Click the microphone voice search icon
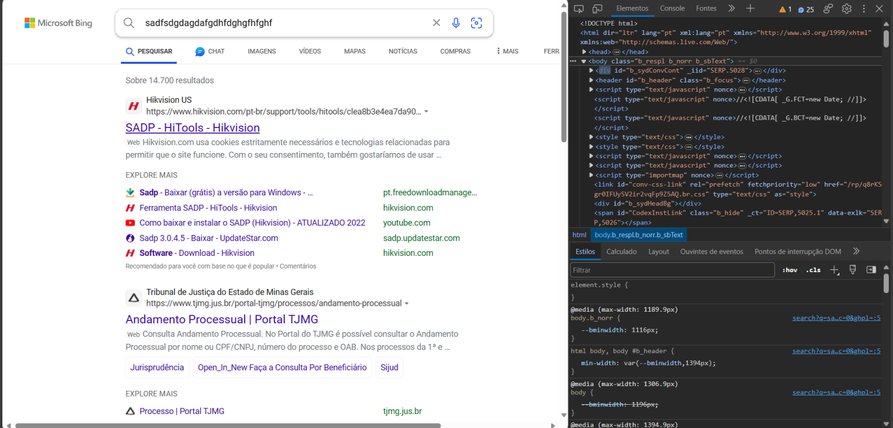Image resolution: width=893 pixels, height=428 pixels. [x=456, y=23]
